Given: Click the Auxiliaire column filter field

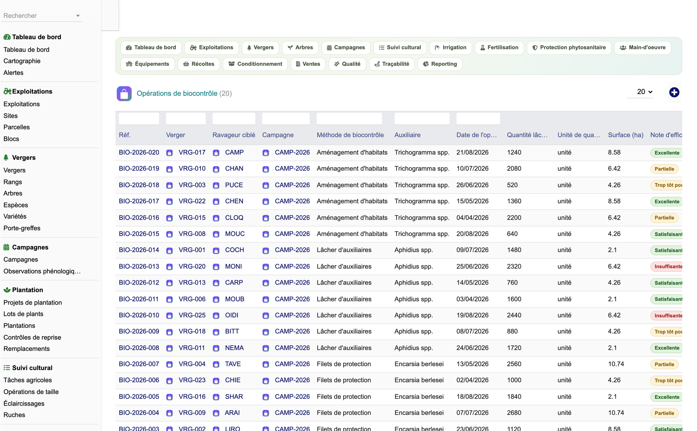Looking at the screenshot, I should click(422, 119).
